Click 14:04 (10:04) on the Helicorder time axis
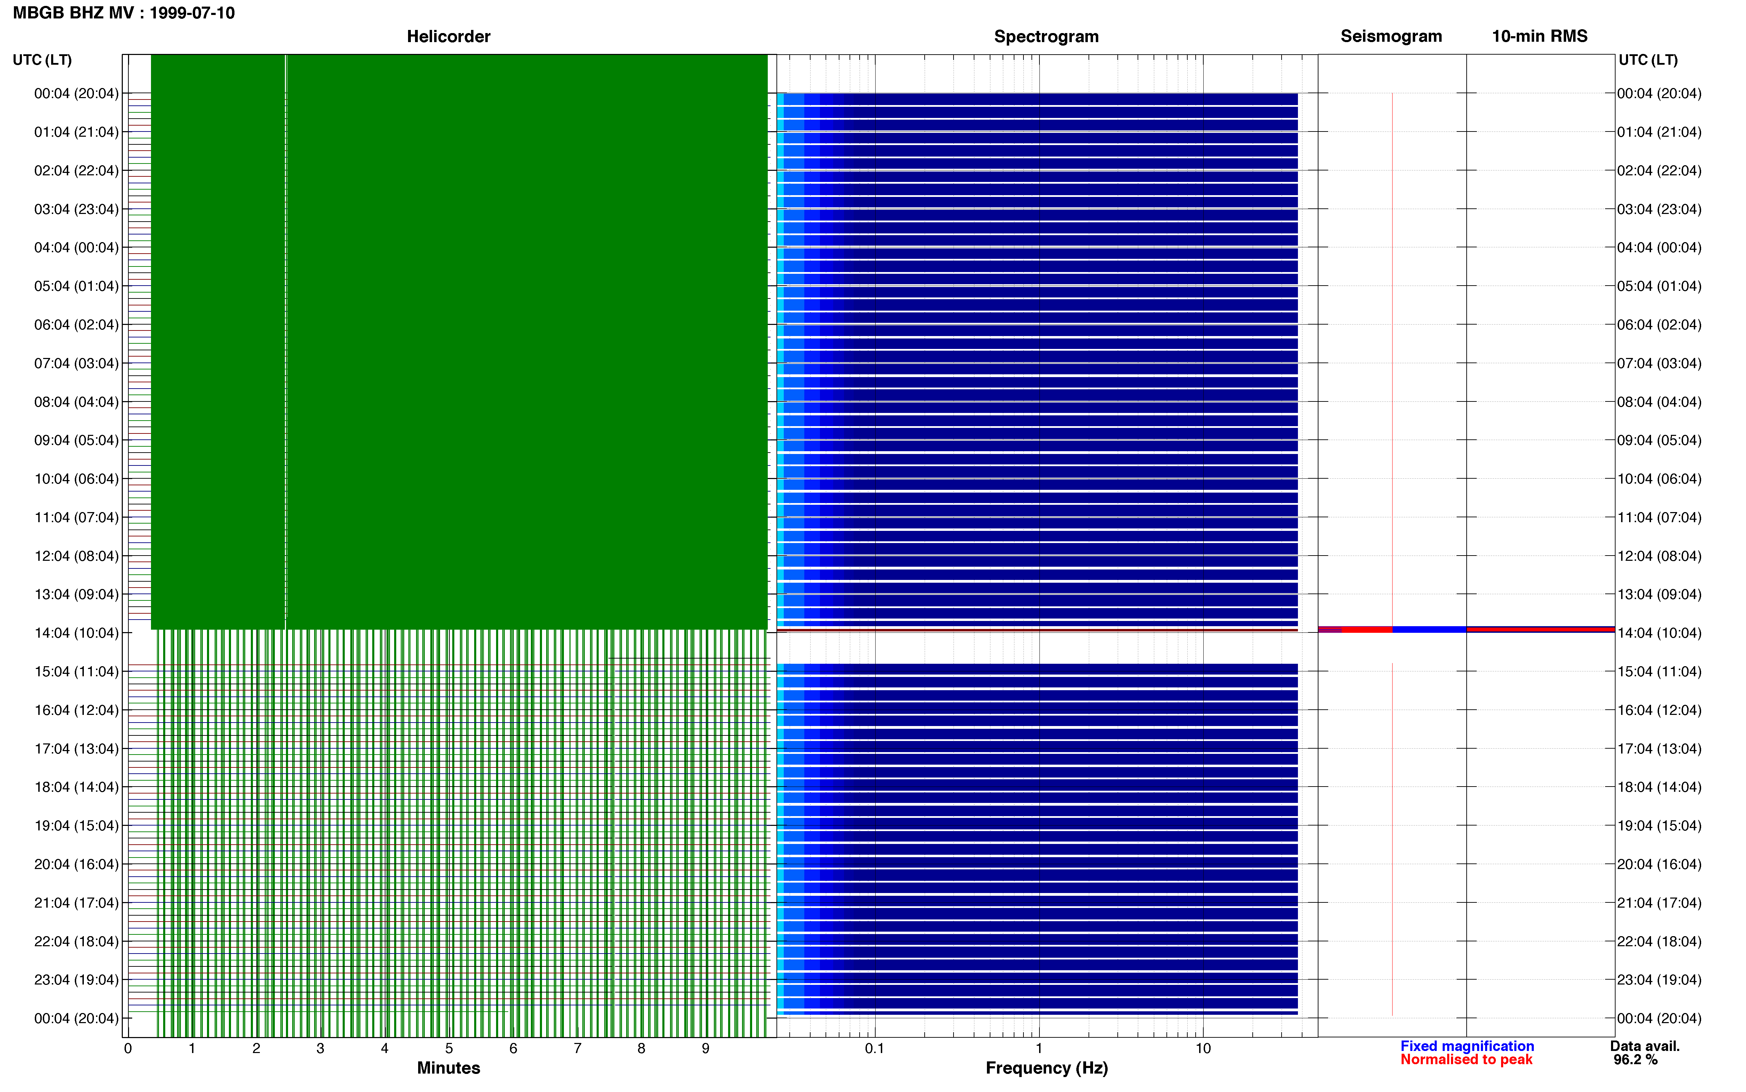1746x1092 pixels. tap(77, 633)
